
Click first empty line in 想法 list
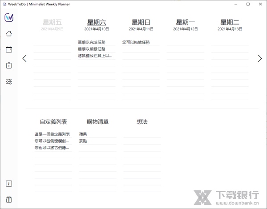pyautogui.click(x=142, y=134)
